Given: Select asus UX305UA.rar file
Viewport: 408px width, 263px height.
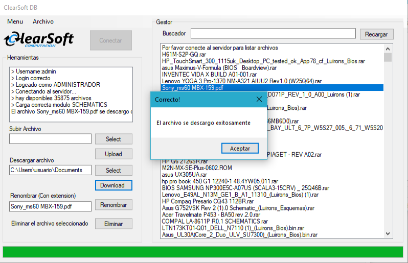Looking at the screenshot, I should pyautogui.click(x=185, y=175).
